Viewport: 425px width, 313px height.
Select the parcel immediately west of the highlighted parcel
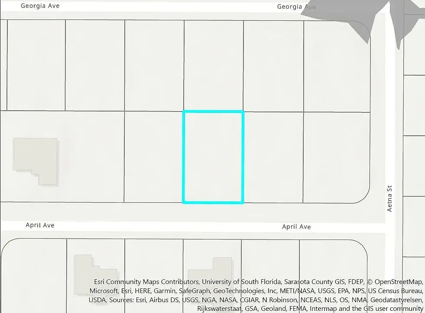tap(153, 157)
